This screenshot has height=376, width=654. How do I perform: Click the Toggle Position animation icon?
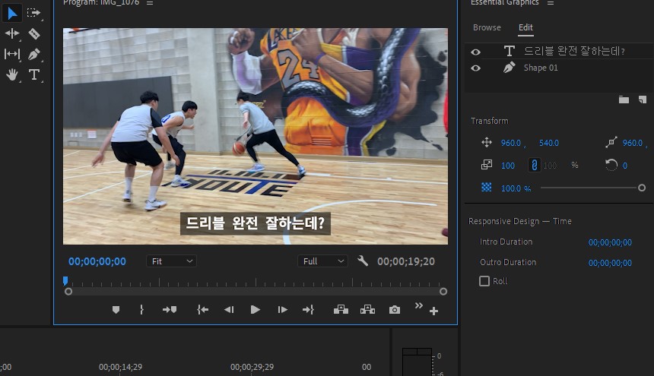[x=487, y=143]
